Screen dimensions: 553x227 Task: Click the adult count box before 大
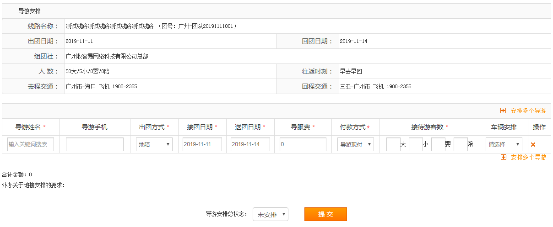[393, 145]
